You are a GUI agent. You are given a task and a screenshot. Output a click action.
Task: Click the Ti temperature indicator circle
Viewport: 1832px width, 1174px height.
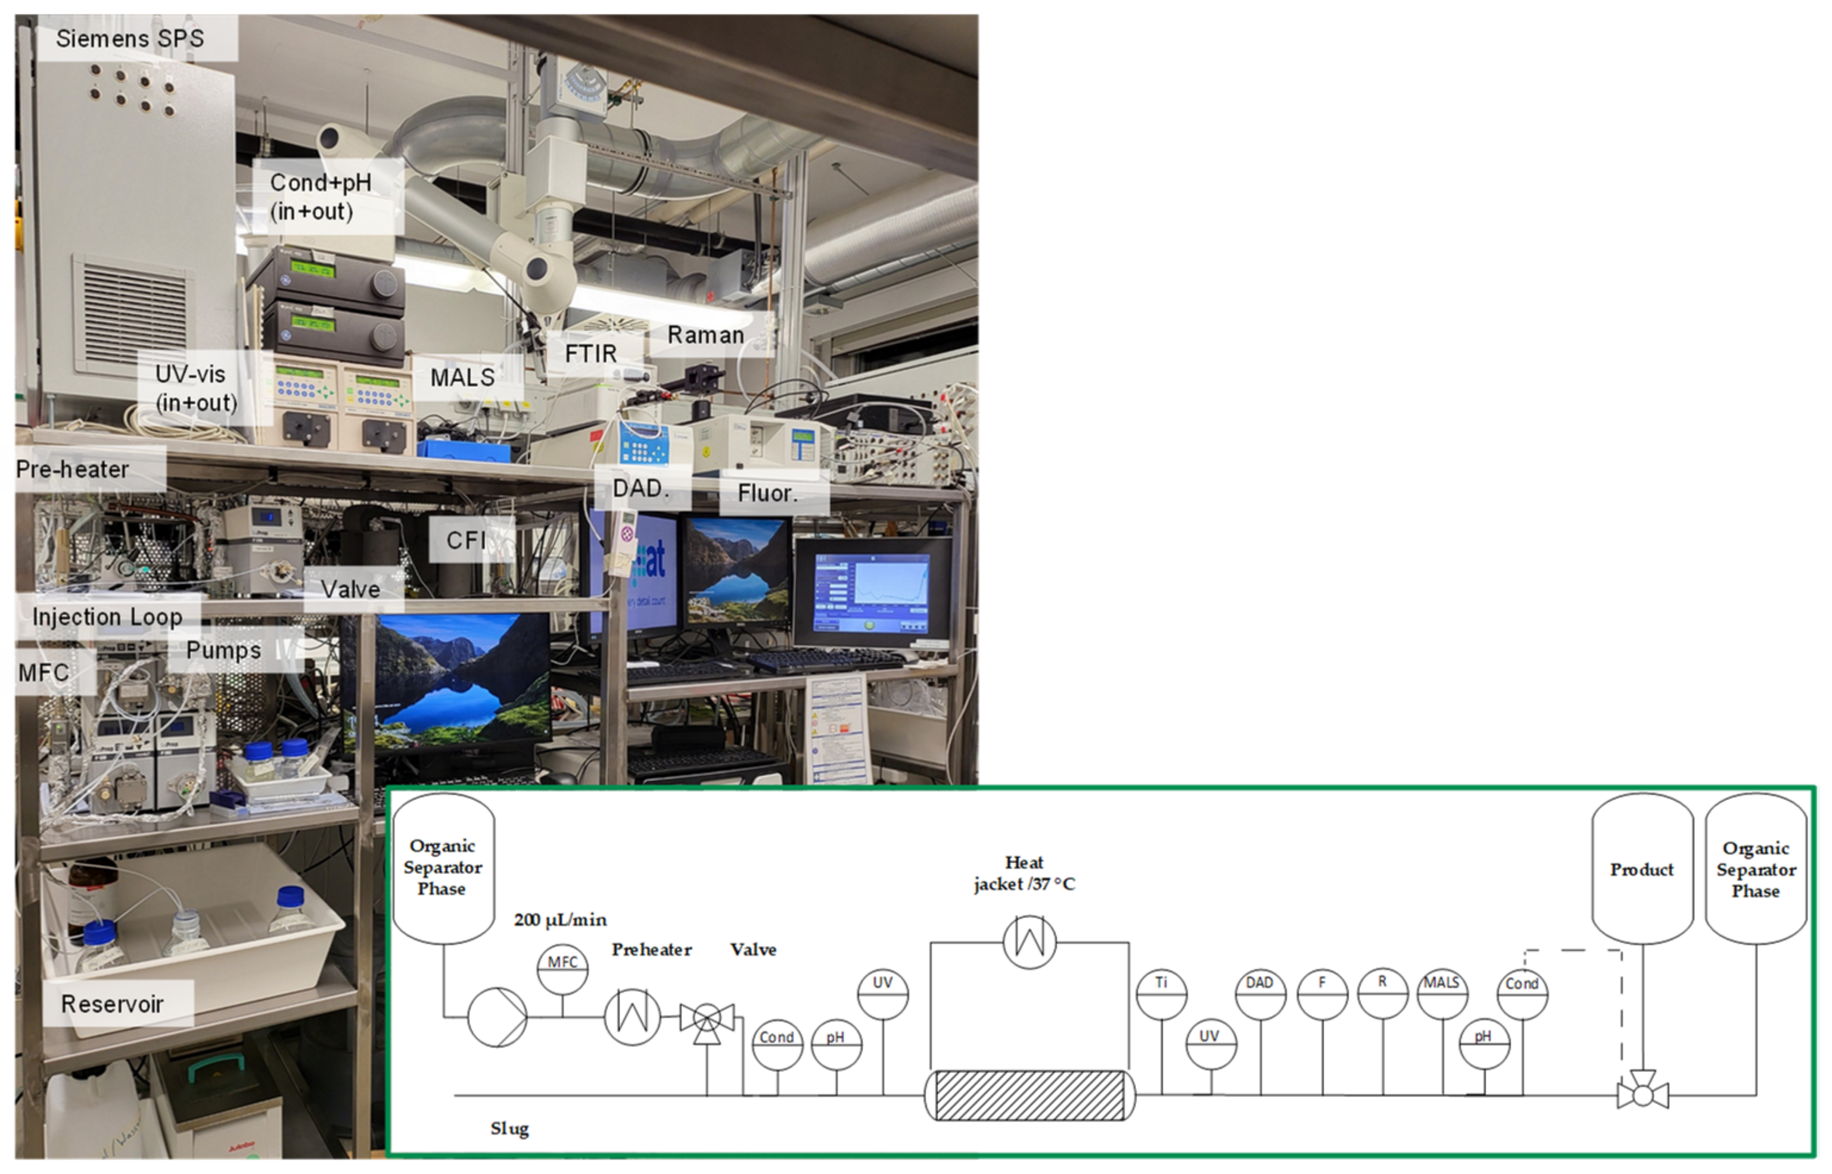[1161, 994]
